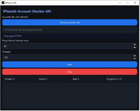Click inside the empty log output area
Screen dimensions: 140x111
tap(70, 96)
